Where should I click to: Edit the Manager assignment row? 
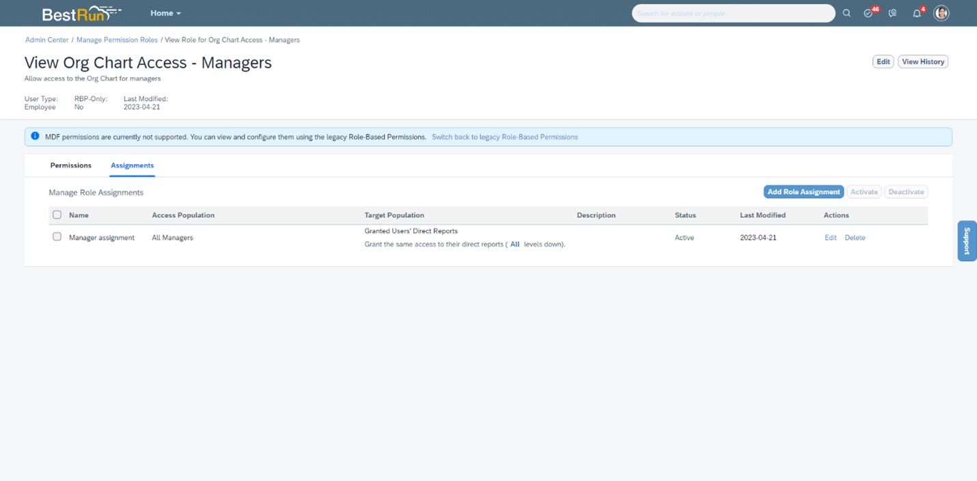coord(830,238)
